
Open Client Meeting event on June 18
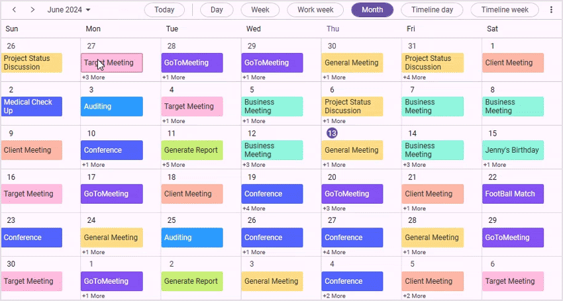click(x=192, y=194)
